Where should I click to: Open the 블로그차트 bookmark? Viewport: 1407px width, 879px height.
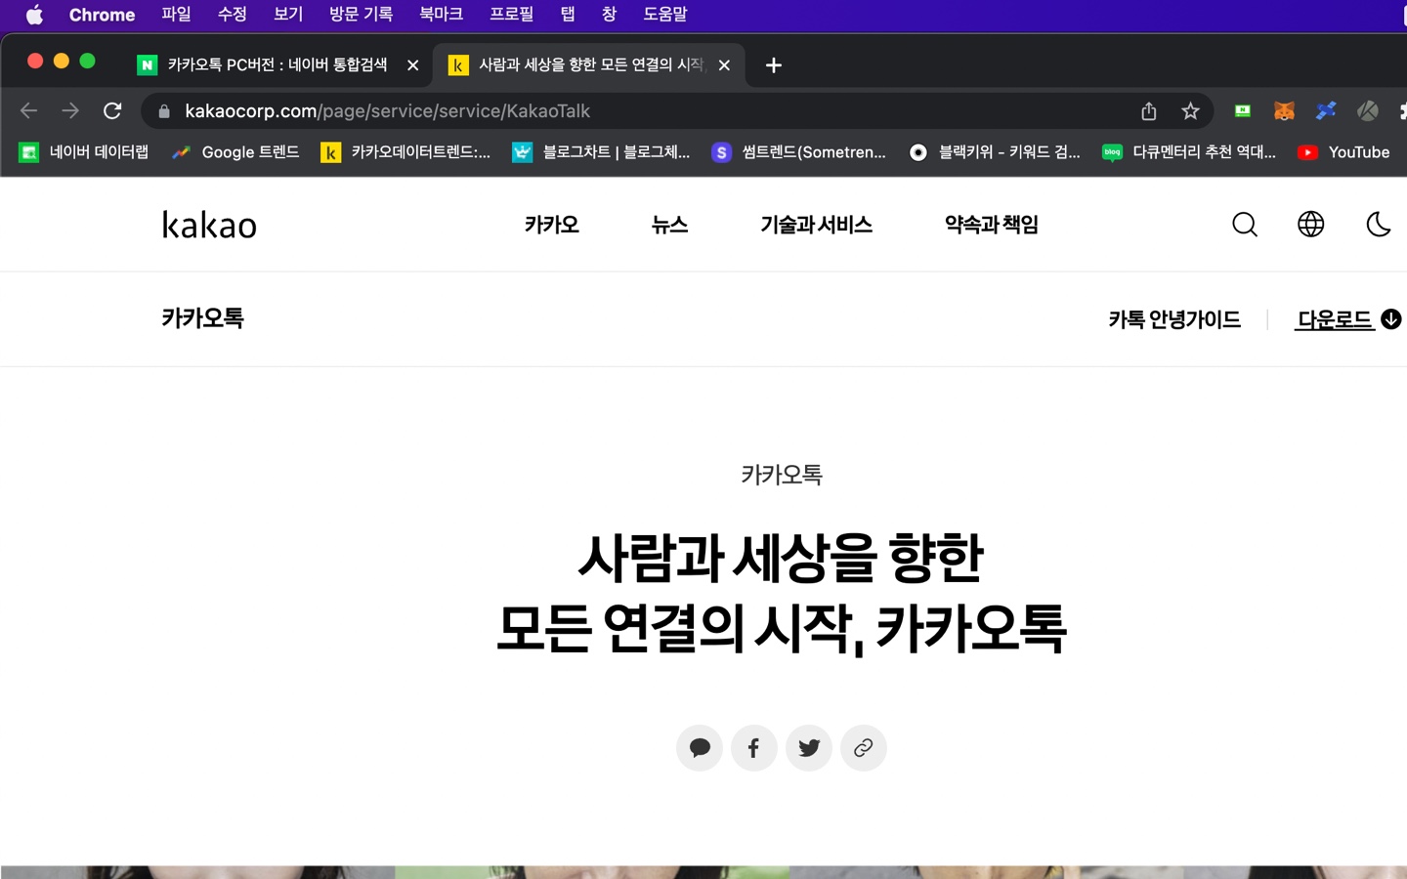(x=602, y=152)
